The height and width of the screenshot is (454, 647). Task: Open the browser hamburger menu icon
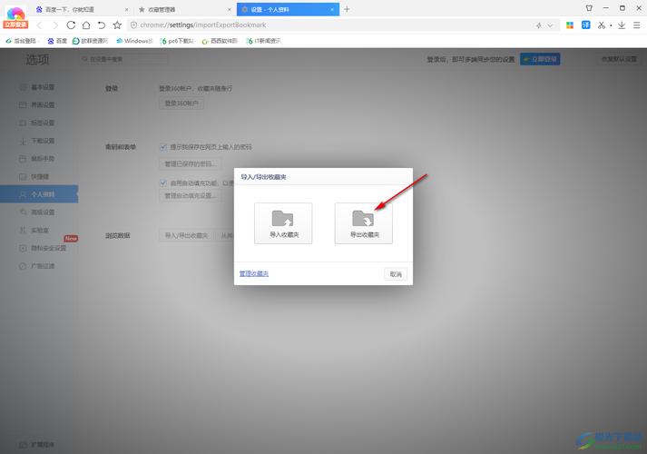(637, 25)
